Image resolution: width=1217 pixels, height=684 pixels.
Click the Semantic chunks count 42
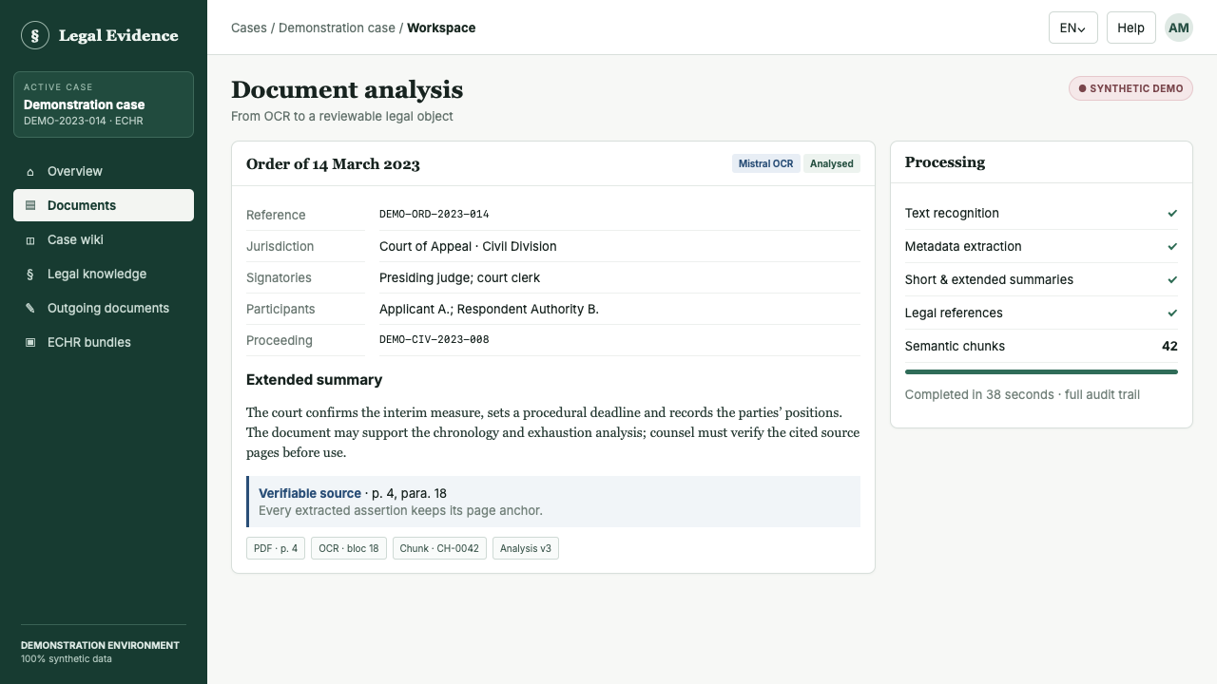pos(1169,347)
